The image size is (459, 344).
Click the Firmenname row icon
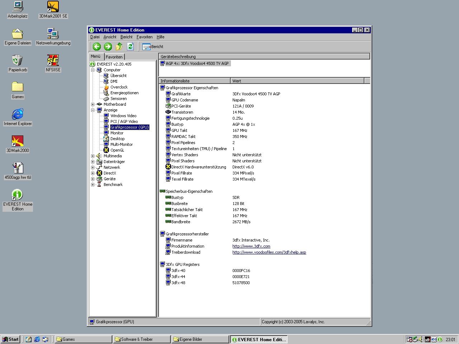[168, 240]
